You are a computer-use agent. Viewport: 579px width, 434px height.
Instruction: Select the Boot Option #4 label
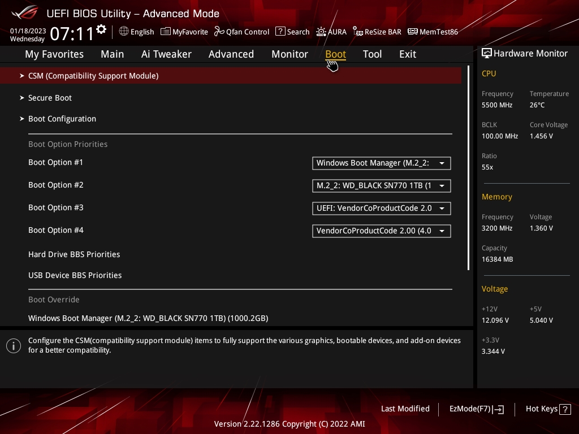56,230
